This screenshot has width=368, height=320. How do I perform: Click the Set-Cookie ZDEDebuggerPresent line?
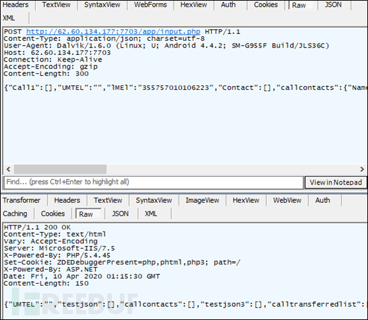(122, 262)
